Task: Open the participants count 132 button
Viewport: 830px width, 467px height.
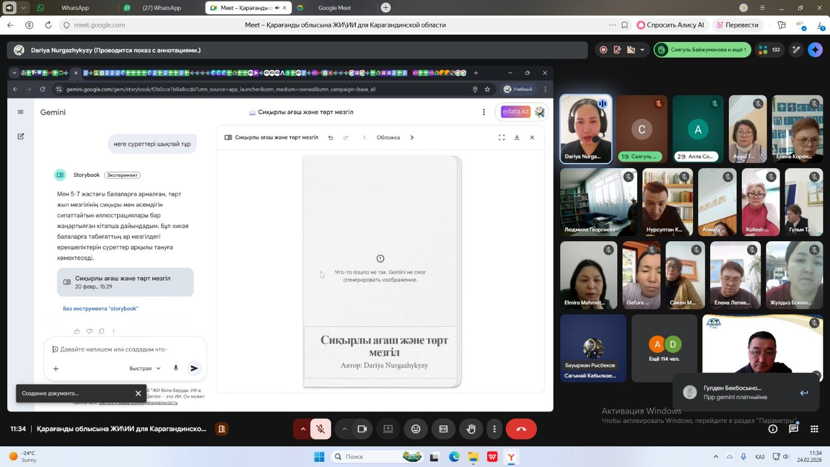Action: pos(770,50)
